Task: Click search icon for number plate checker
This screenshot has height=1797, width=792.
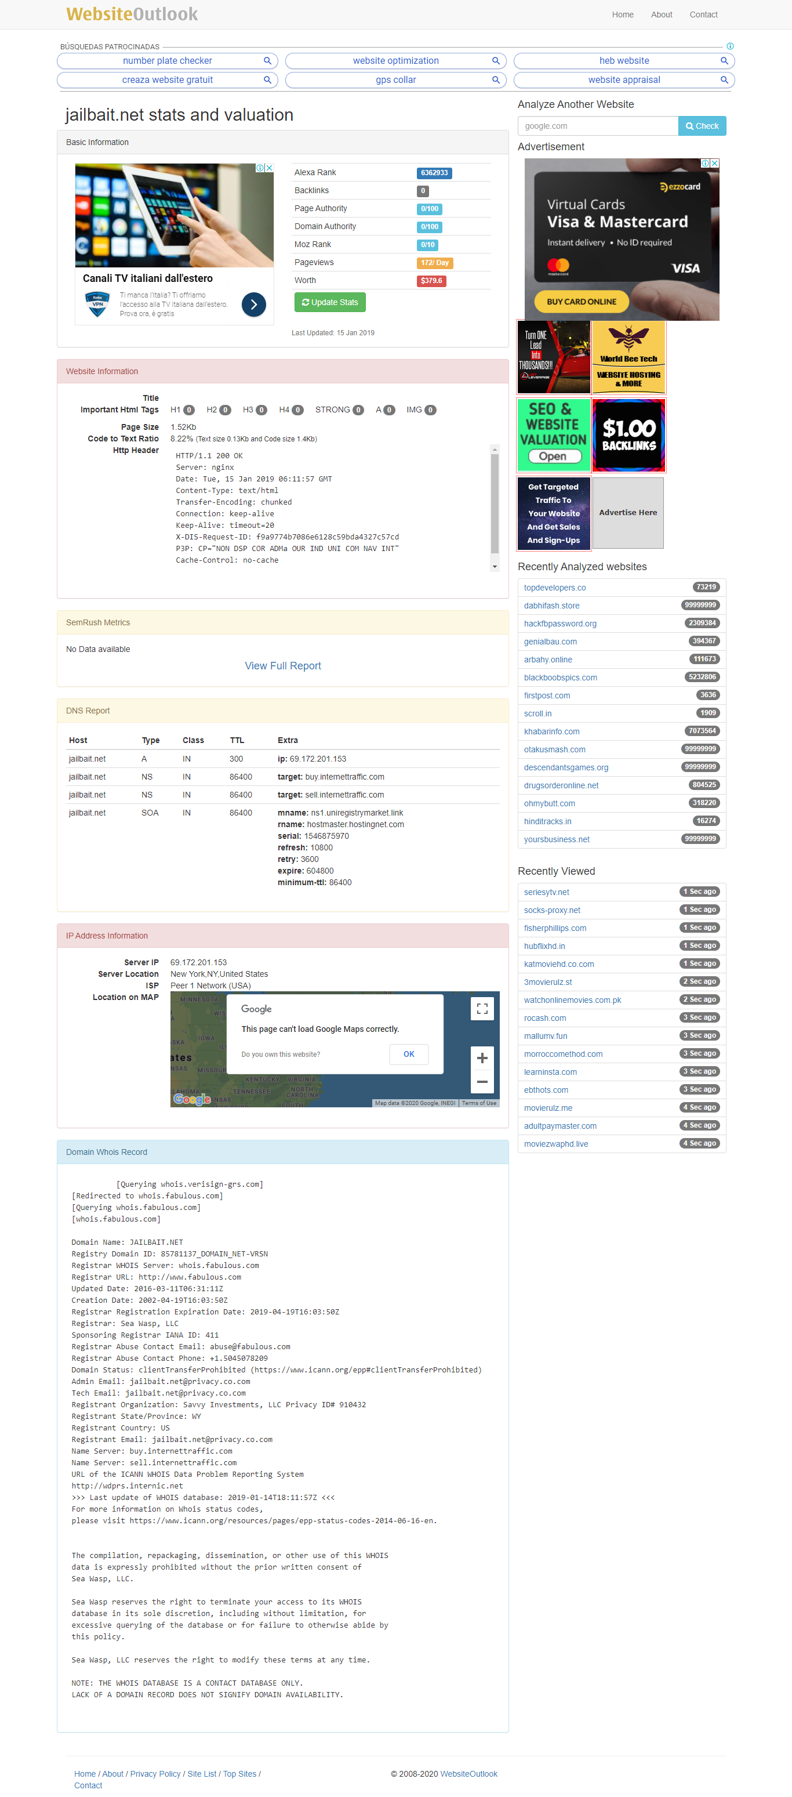Action: [x=267, y=61]
